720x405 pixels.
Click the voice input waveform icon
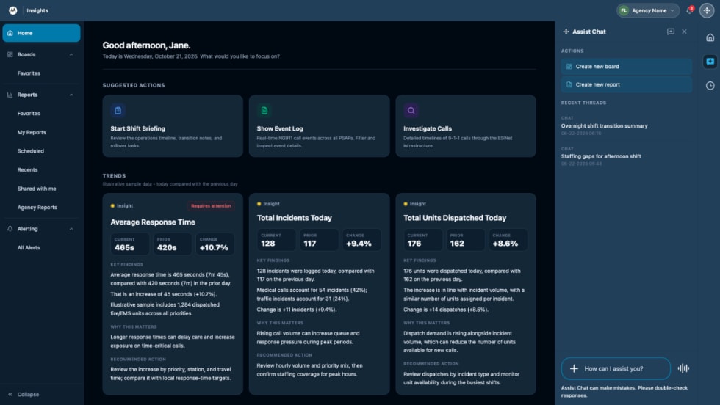(x=683, y=368)
